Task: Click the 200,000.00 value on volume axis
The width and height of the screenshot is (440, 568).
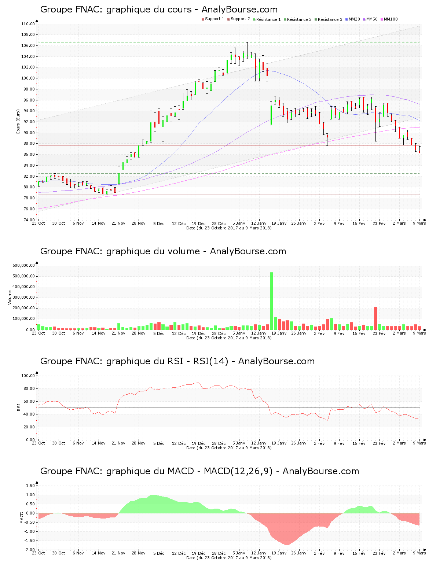Action: pyautogui.click(x=23, y=308)
